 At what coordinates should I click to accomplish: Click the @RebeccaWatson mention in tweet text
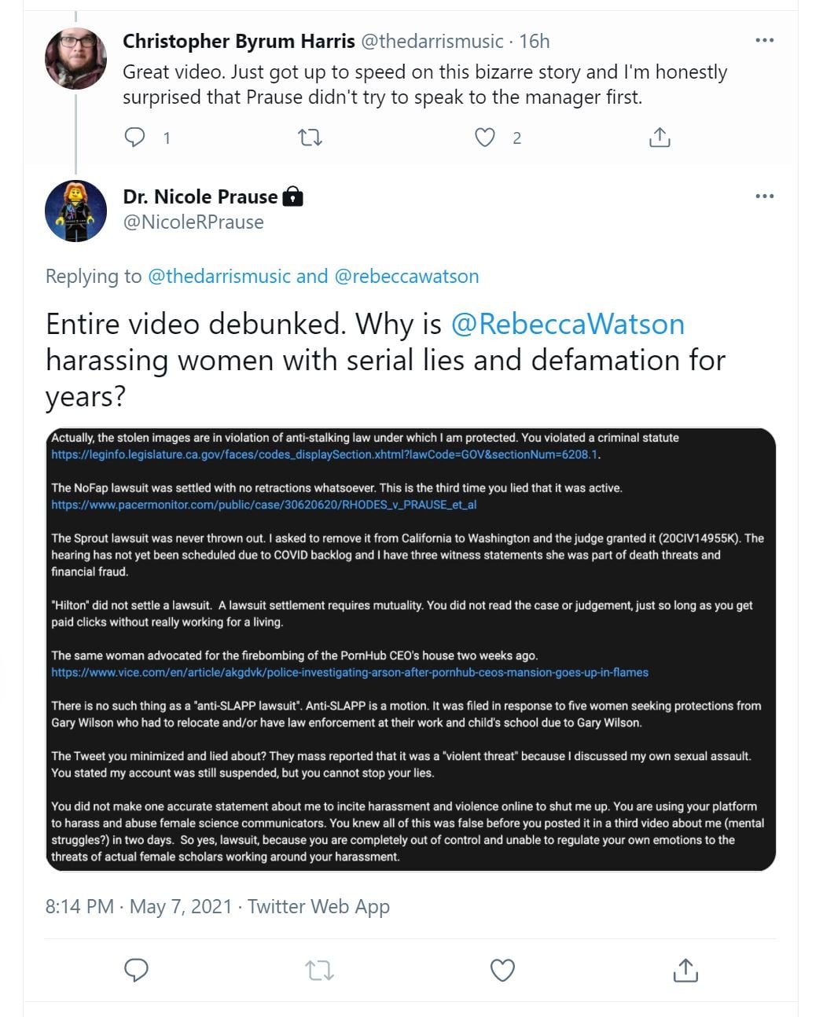[x=568, y=325]
